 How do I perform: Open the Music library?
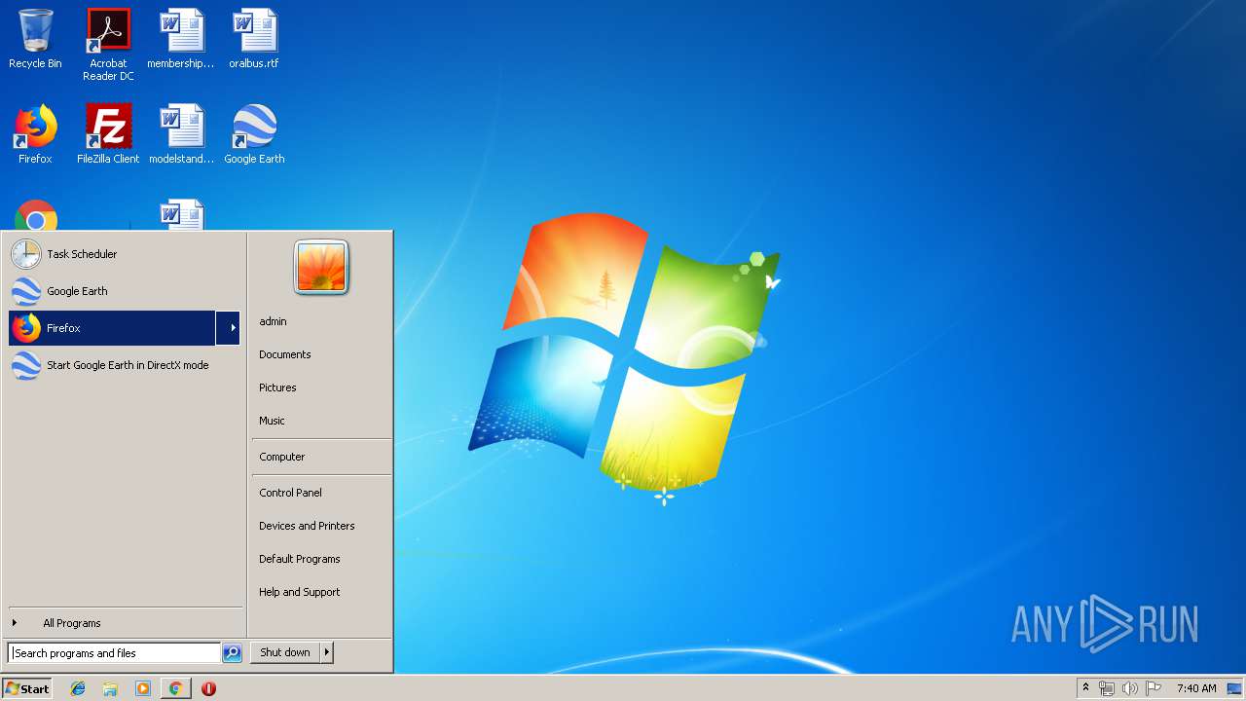click(x=272, y=421)
